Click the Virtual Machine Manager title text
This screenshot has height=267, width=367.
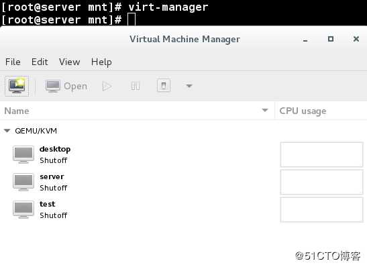[x=185, y=39]
